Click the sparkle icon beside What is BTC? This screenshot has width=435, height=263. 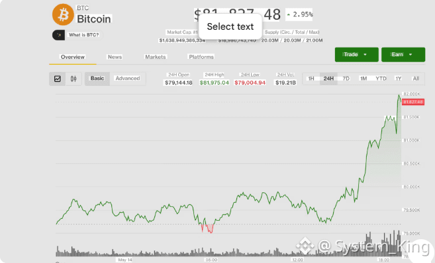coord(58,35)
